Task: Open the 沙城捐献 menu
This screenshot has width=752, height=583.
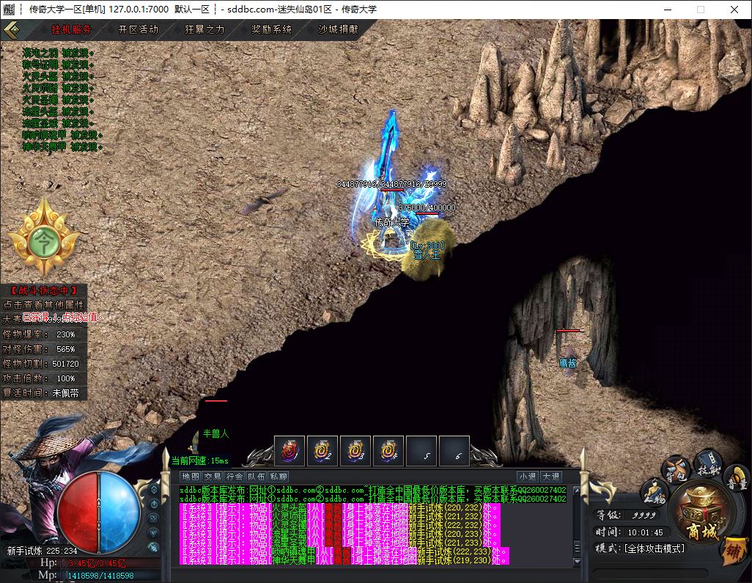Action: (x=338, y=30)
